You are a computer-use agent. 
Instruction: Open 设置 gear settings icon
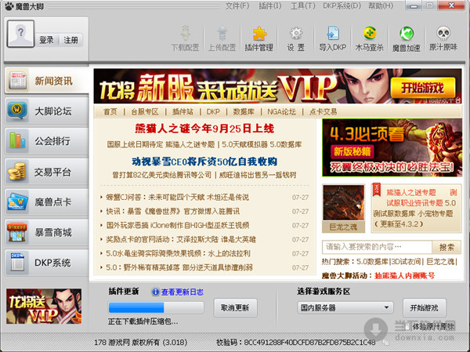[296, 34]
